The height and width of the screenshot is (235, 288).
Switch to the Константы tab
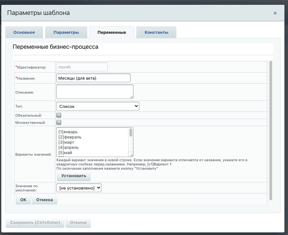pos(156,33)
